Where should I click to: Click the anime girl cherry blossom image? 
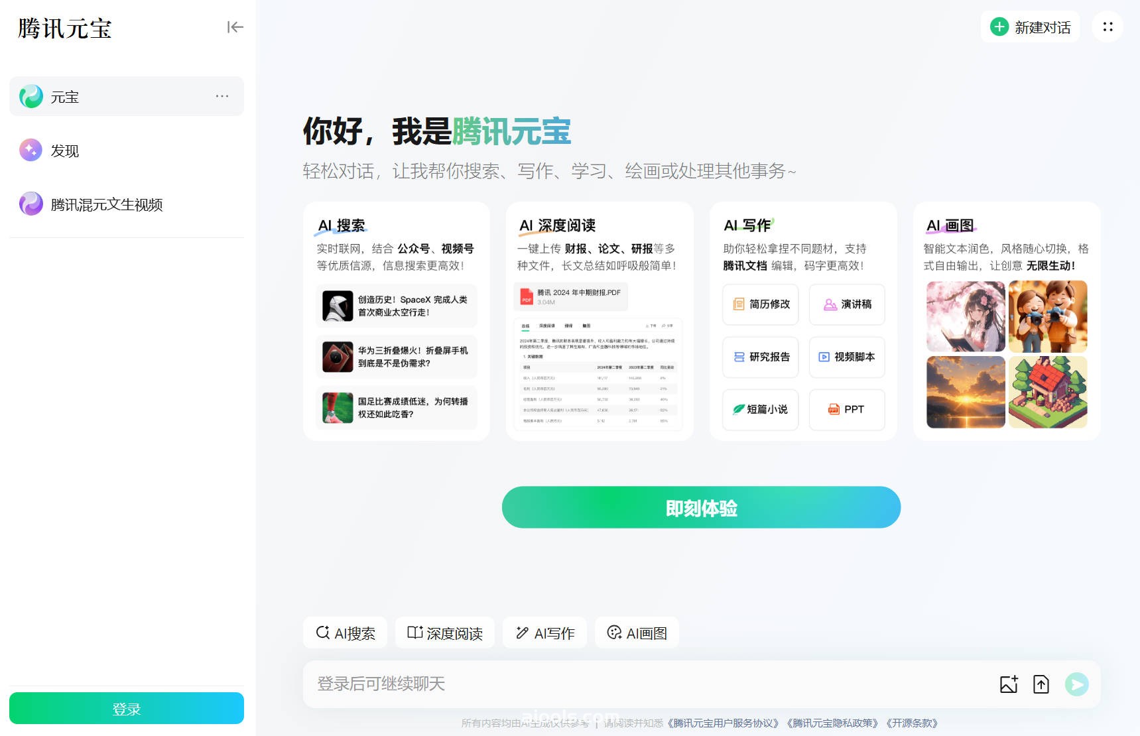click(x=966, y=316)
